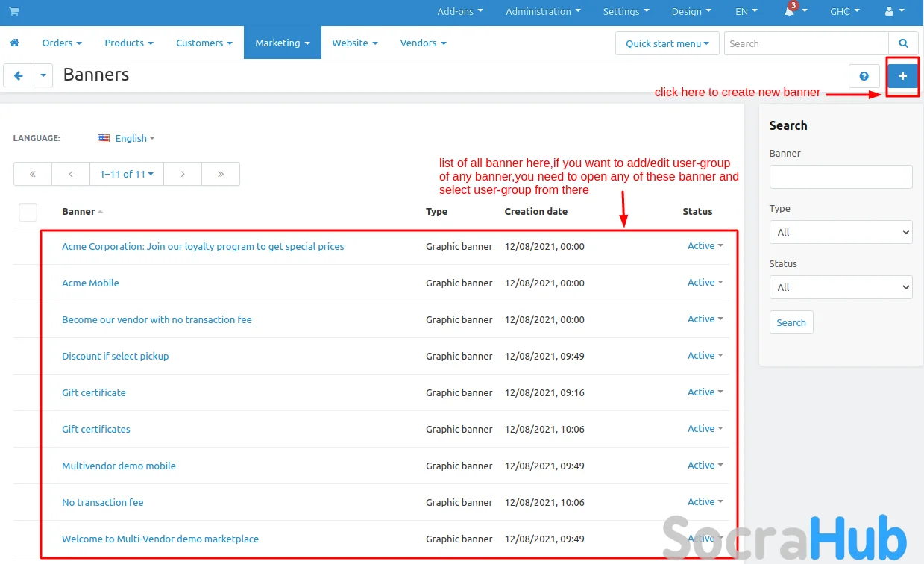Click the Banner name input field
Image resolution: width=924 pixels, height=564 pixels.
click(840, 177)
